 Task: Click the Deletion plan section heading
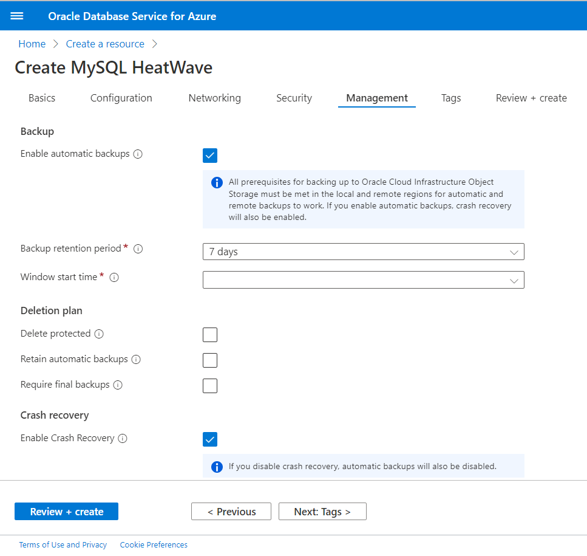click(x=51, y=311)
